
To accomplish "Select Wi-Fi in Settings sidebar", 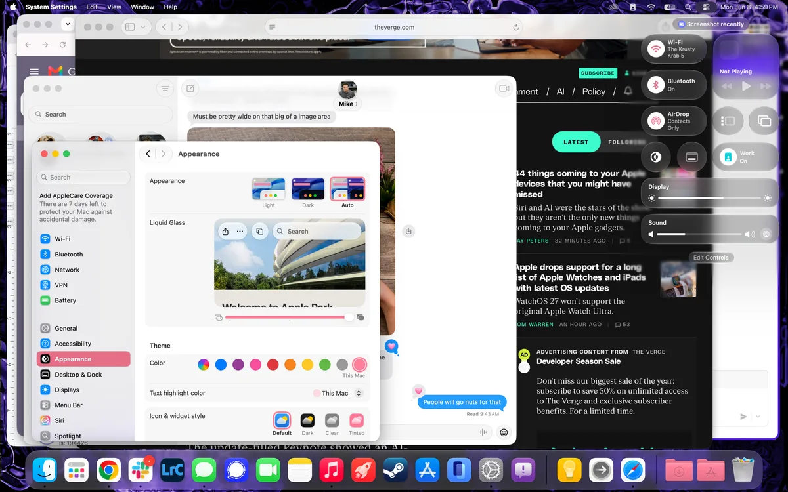I will (x=83, y=239).
